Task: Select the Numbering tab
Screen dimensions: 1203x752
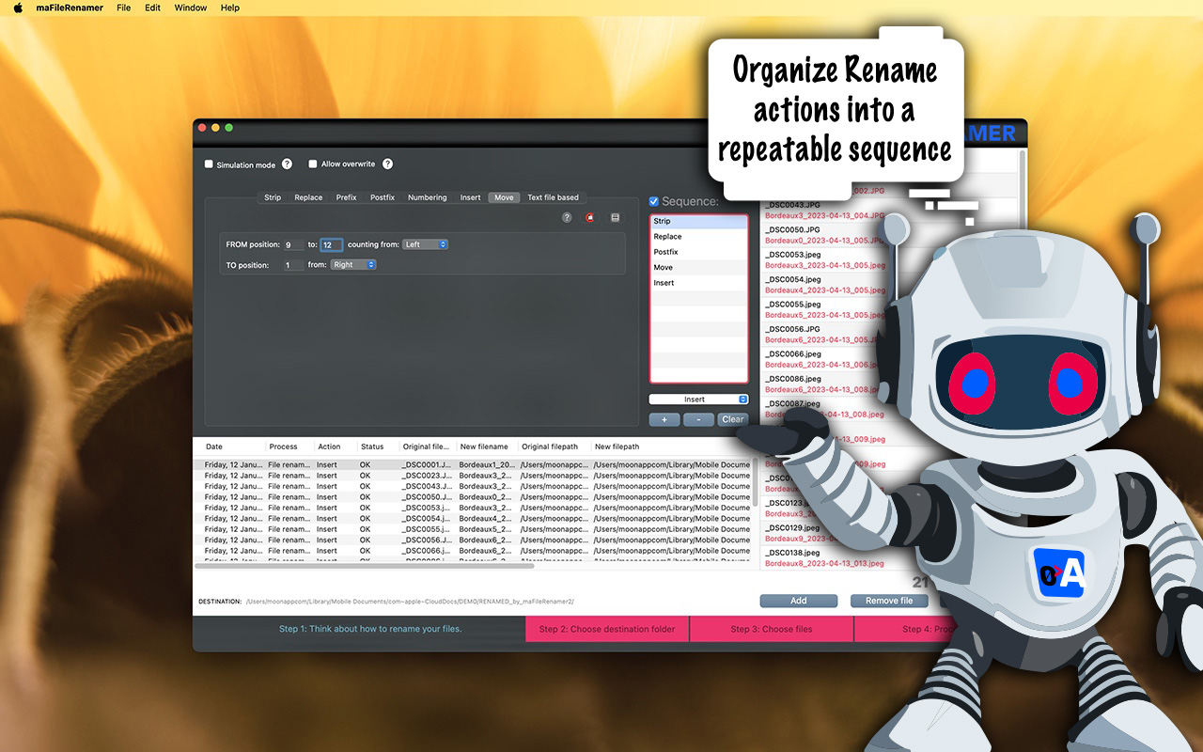Action: point(428,197)
